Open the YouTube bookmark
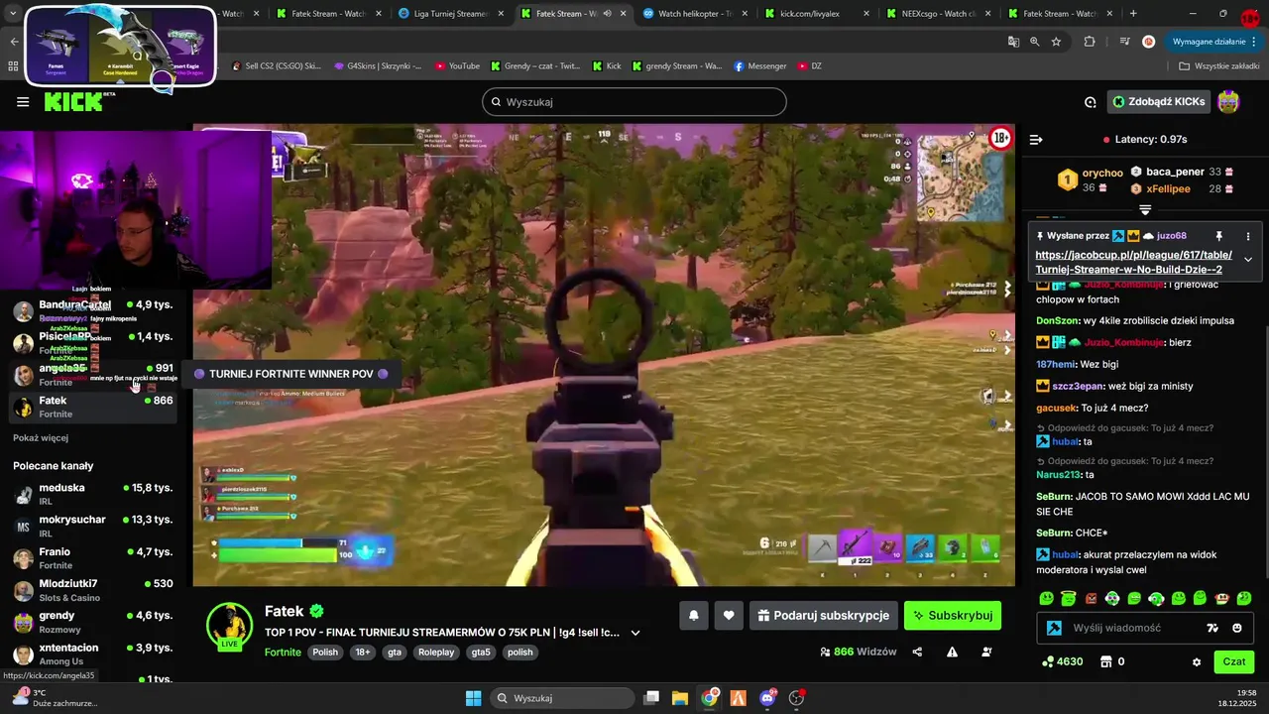The height and width of the screenshot is (714, 1269). (457, 66)
